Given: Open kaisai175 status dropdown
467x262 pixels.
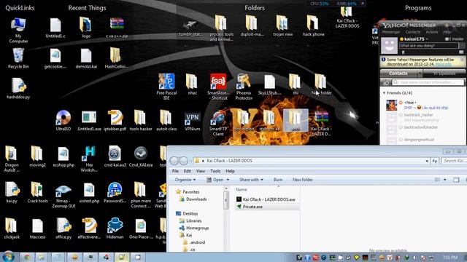Looking at the screenshot, I should [x=427, y=39].
